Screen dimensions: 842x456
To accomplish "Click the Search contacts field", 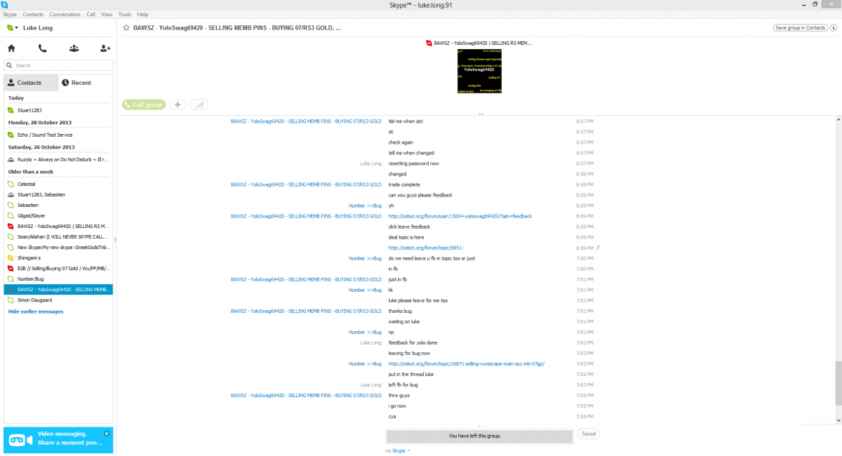I will [x=60, y=65].
